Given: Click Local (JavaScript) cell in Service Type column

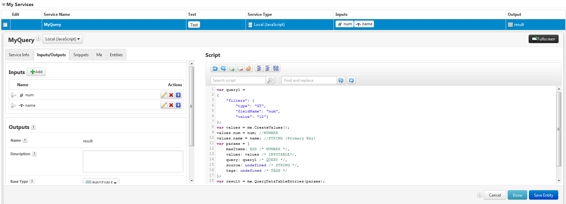Looking at the screenshot, I should (290, 25).
